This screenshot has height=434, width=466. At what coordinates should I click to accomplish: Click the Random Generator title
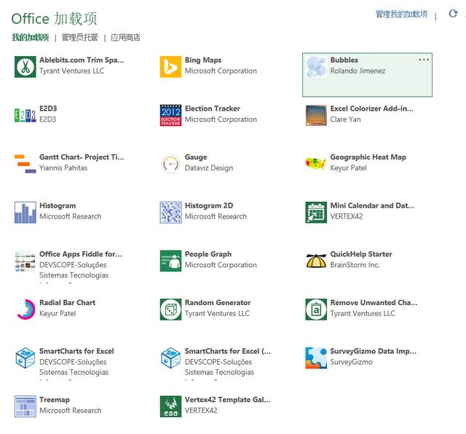tap(218, 303)
